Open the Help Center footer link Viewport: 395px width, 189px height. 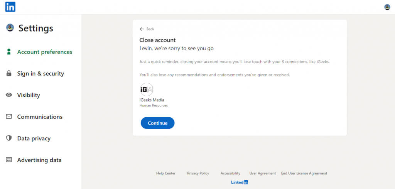[x=166, y=174]
